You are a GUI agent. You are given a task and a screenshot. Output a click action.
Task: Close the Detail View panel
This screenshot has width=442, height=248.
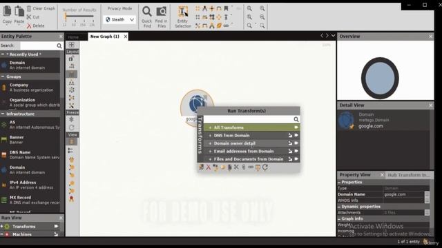430,105
